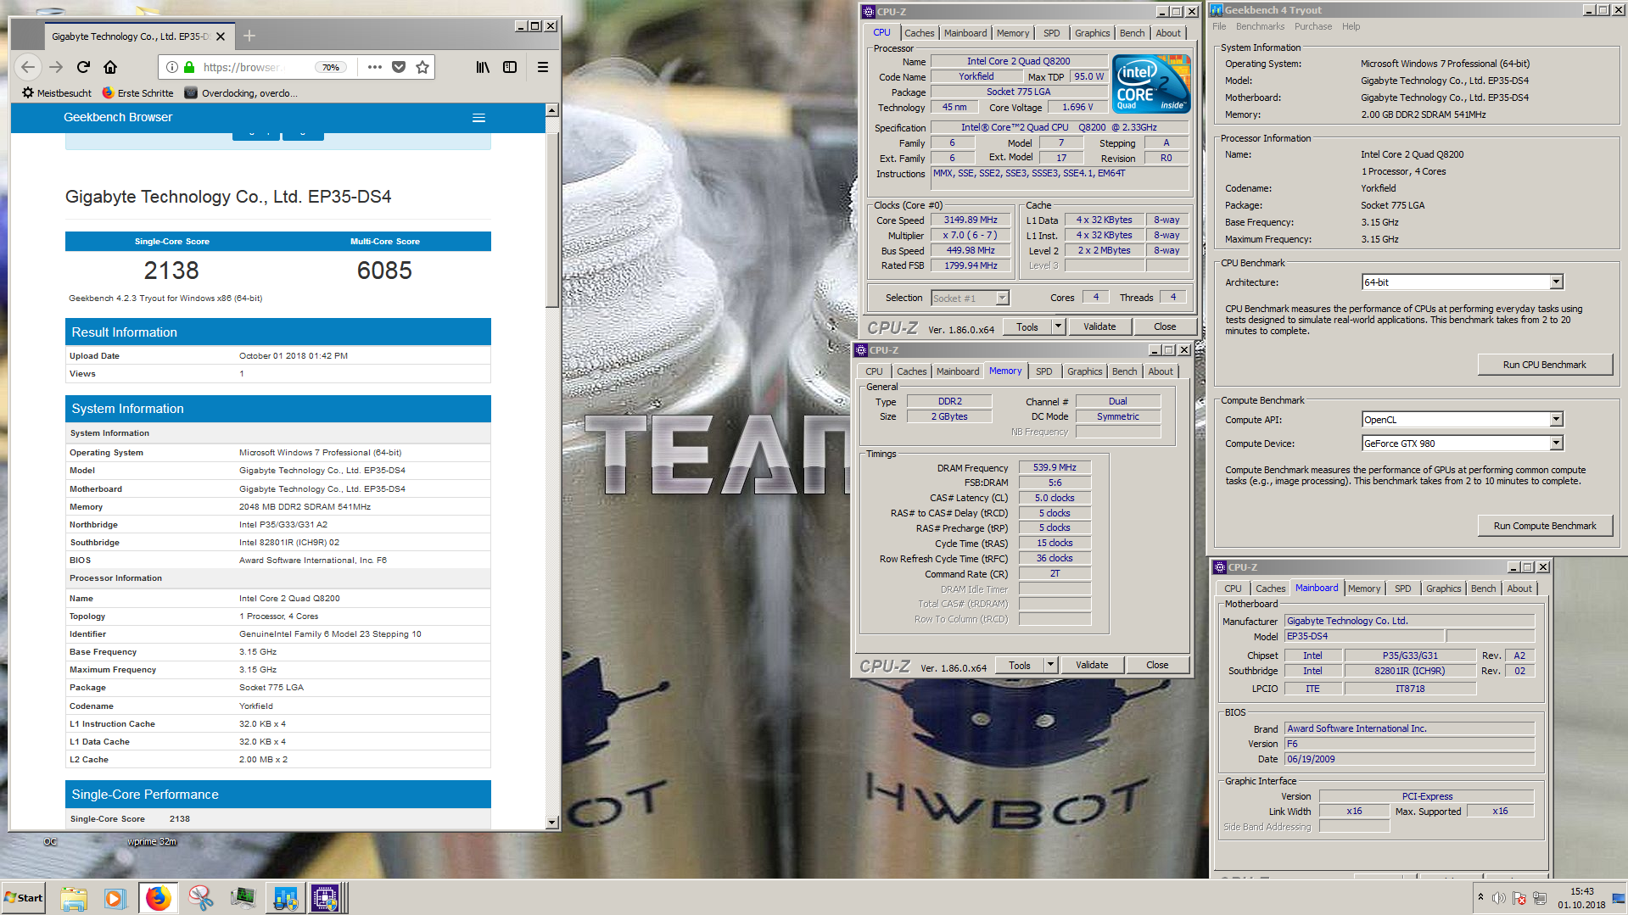Open the Snipping Tool from taskbar
This screenshot has width=1628, height=915.
(x=201, y=898)
